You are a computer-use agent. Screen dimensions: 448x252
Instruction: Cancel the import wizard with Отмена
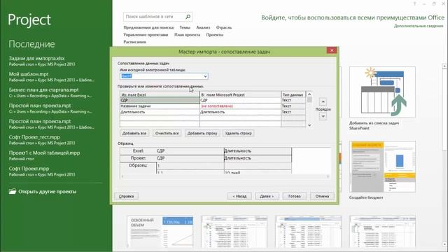[x=322, y=196]
